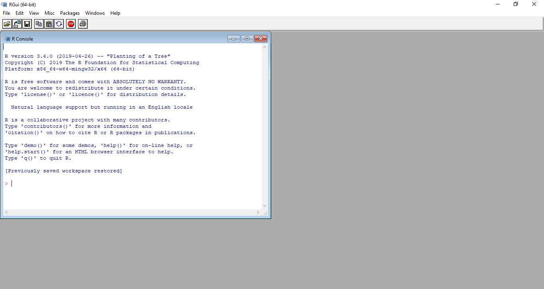
Task: Click the "'help.start()' for an HTML browser" line
Action: pos(89,152)
